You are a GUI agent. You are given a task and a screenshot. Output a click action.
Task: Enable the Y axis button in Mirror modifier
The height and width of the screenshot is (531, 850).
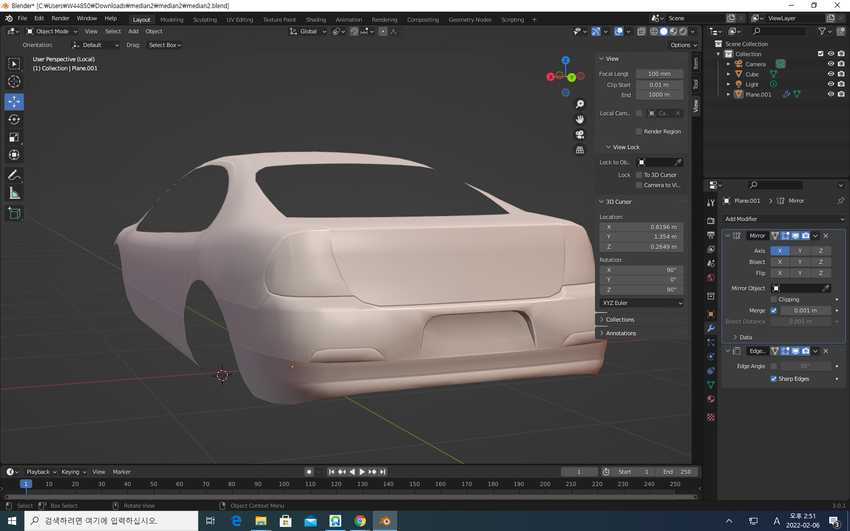pyautogui.click(x=800, y=251)
